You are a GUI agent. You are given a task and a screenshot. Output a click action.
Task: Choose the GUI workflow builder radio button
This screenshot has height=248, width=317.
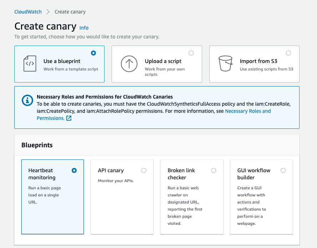(283, 170)
